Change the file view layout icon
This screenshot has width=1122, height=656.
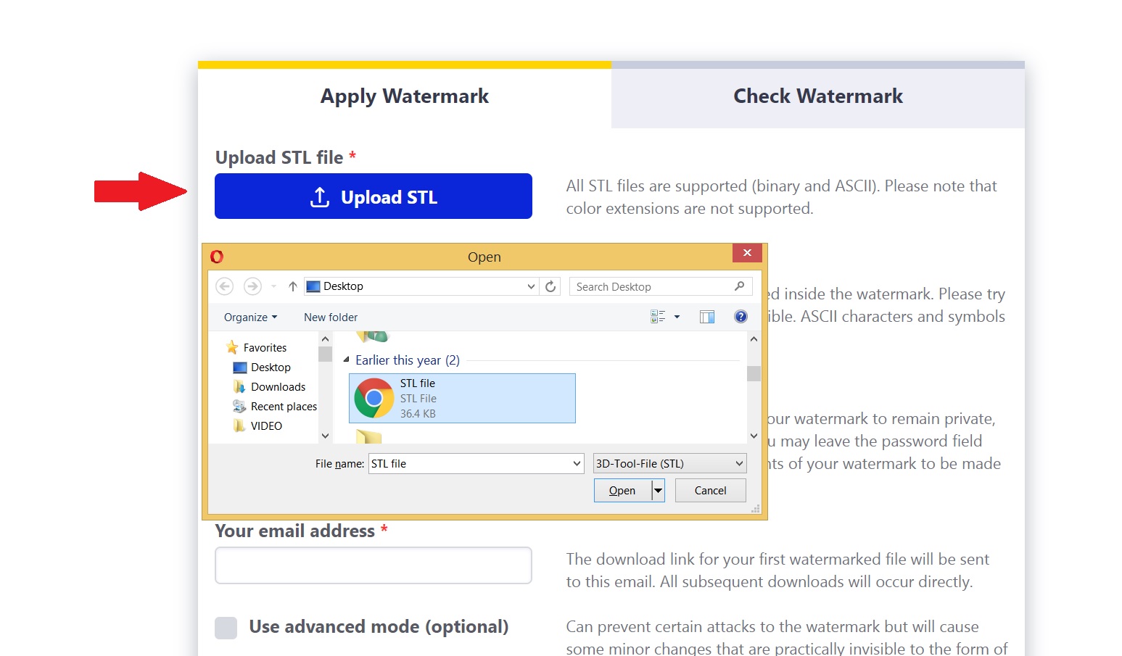(x=658, y=317)
